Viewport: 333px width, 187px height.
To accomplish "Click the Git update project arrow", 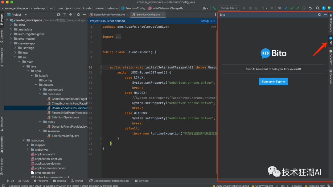I will click(x=286, y=8).
